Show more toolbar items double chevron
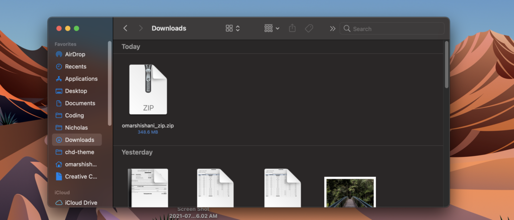Viewport: 514px width, 220px height. (x=332, y=29)
